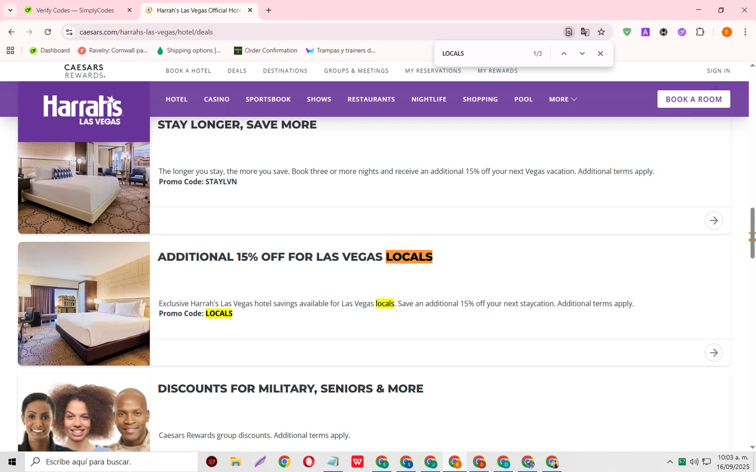756x472 pixels.
Task: Open My Reservations
Action: pyautogui.click(x=433, y=71)
